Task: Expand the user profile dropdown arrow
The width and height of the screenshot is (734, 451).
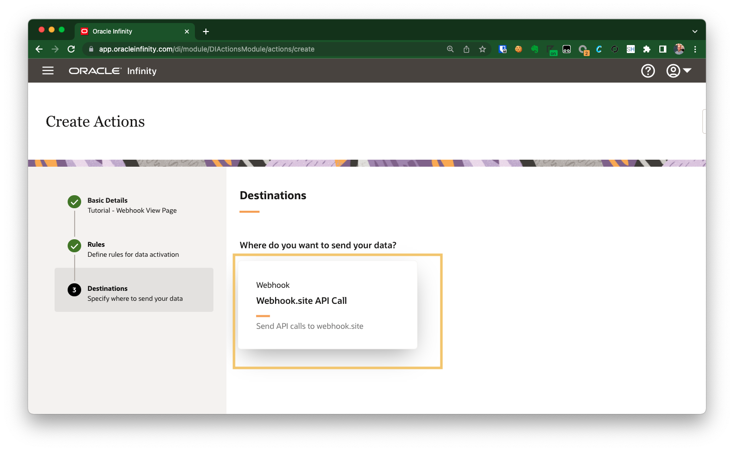Action: click(x=687, y=71)
